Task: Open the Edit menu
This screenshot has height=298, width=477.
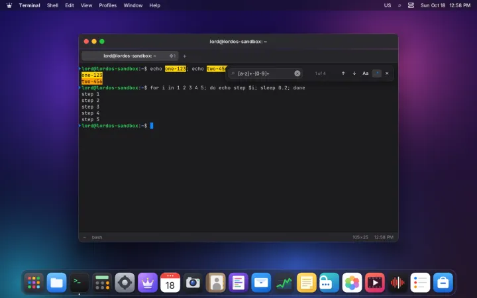Action: coord(70,5)
